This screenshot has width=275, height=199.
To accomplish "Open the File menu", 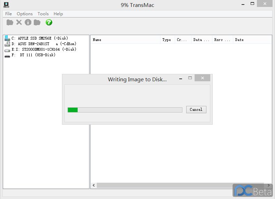I will (8, 14).
